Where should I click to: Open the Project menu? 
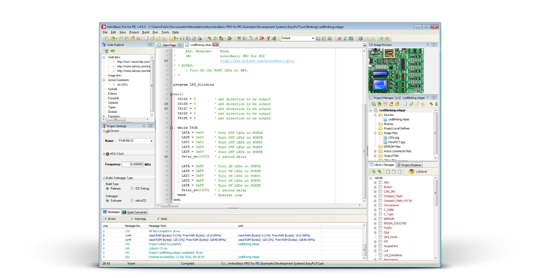pos(134,32)
